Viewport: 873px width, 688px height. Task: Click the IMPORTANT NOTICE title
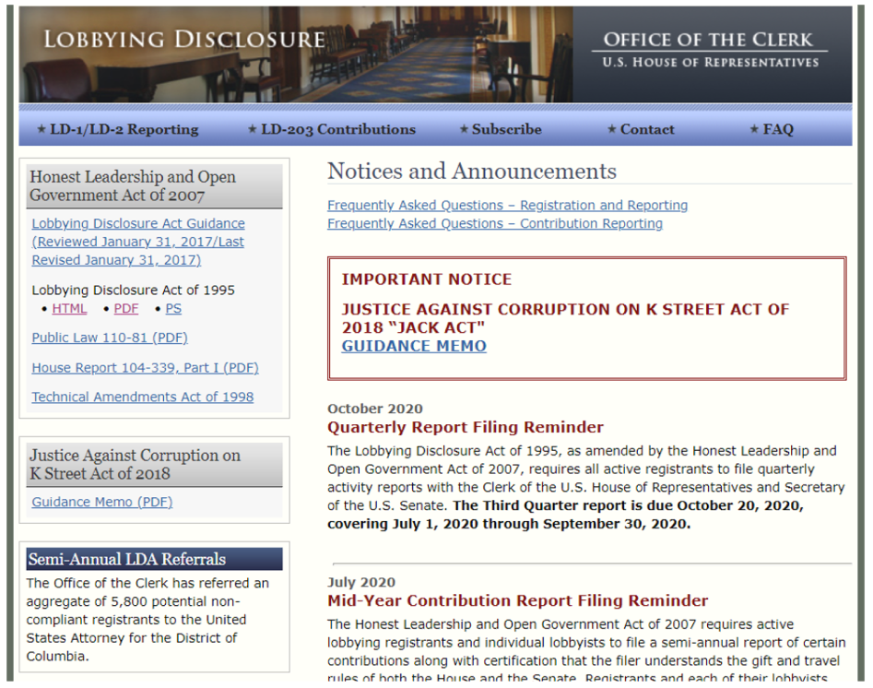(427, 279)
